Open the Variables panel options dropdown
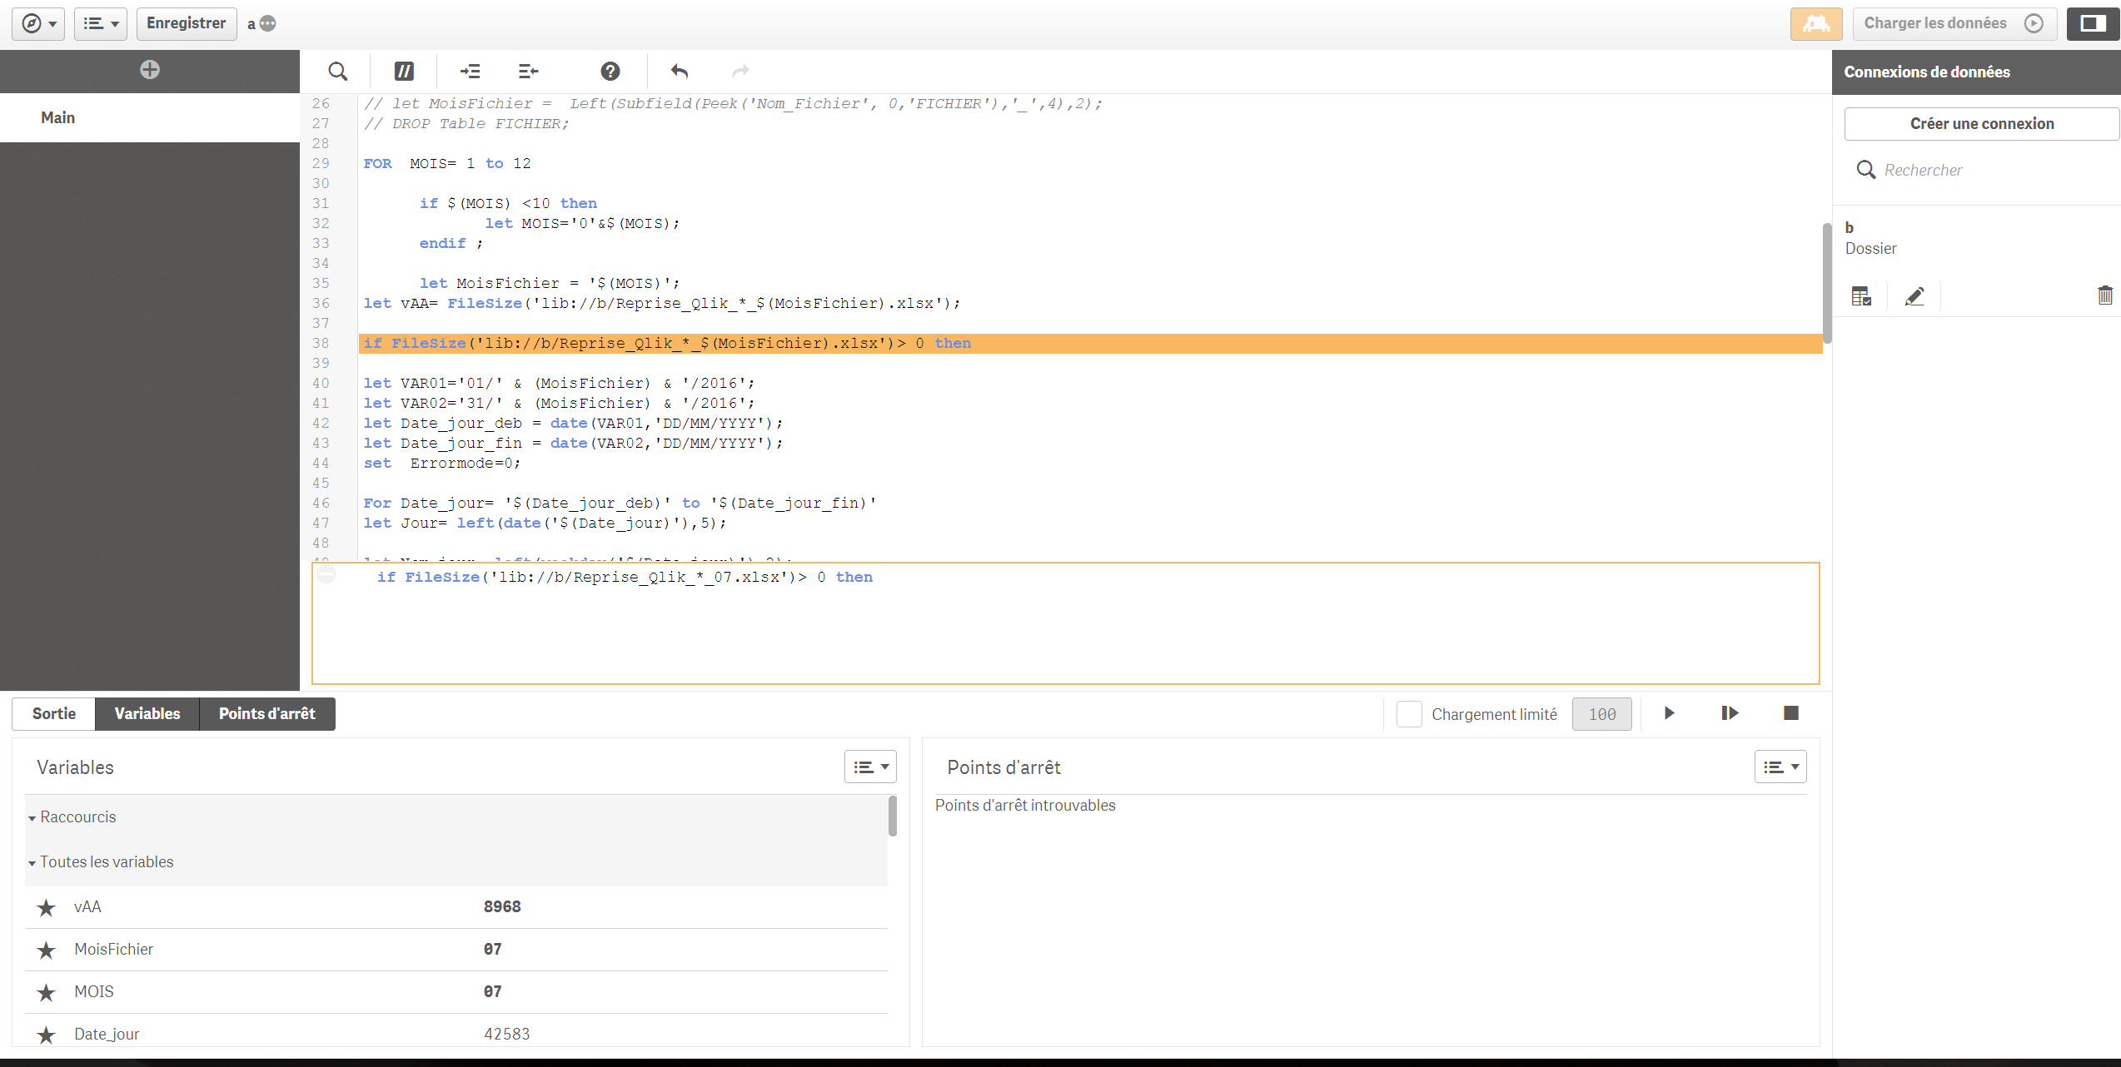2121x1067 pixels. tap(870, 767)
